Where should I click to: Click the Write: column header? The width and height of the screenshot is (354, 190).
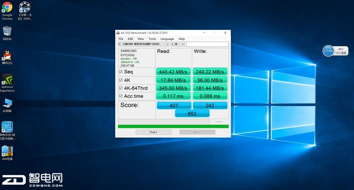click(x=200, y=51)
